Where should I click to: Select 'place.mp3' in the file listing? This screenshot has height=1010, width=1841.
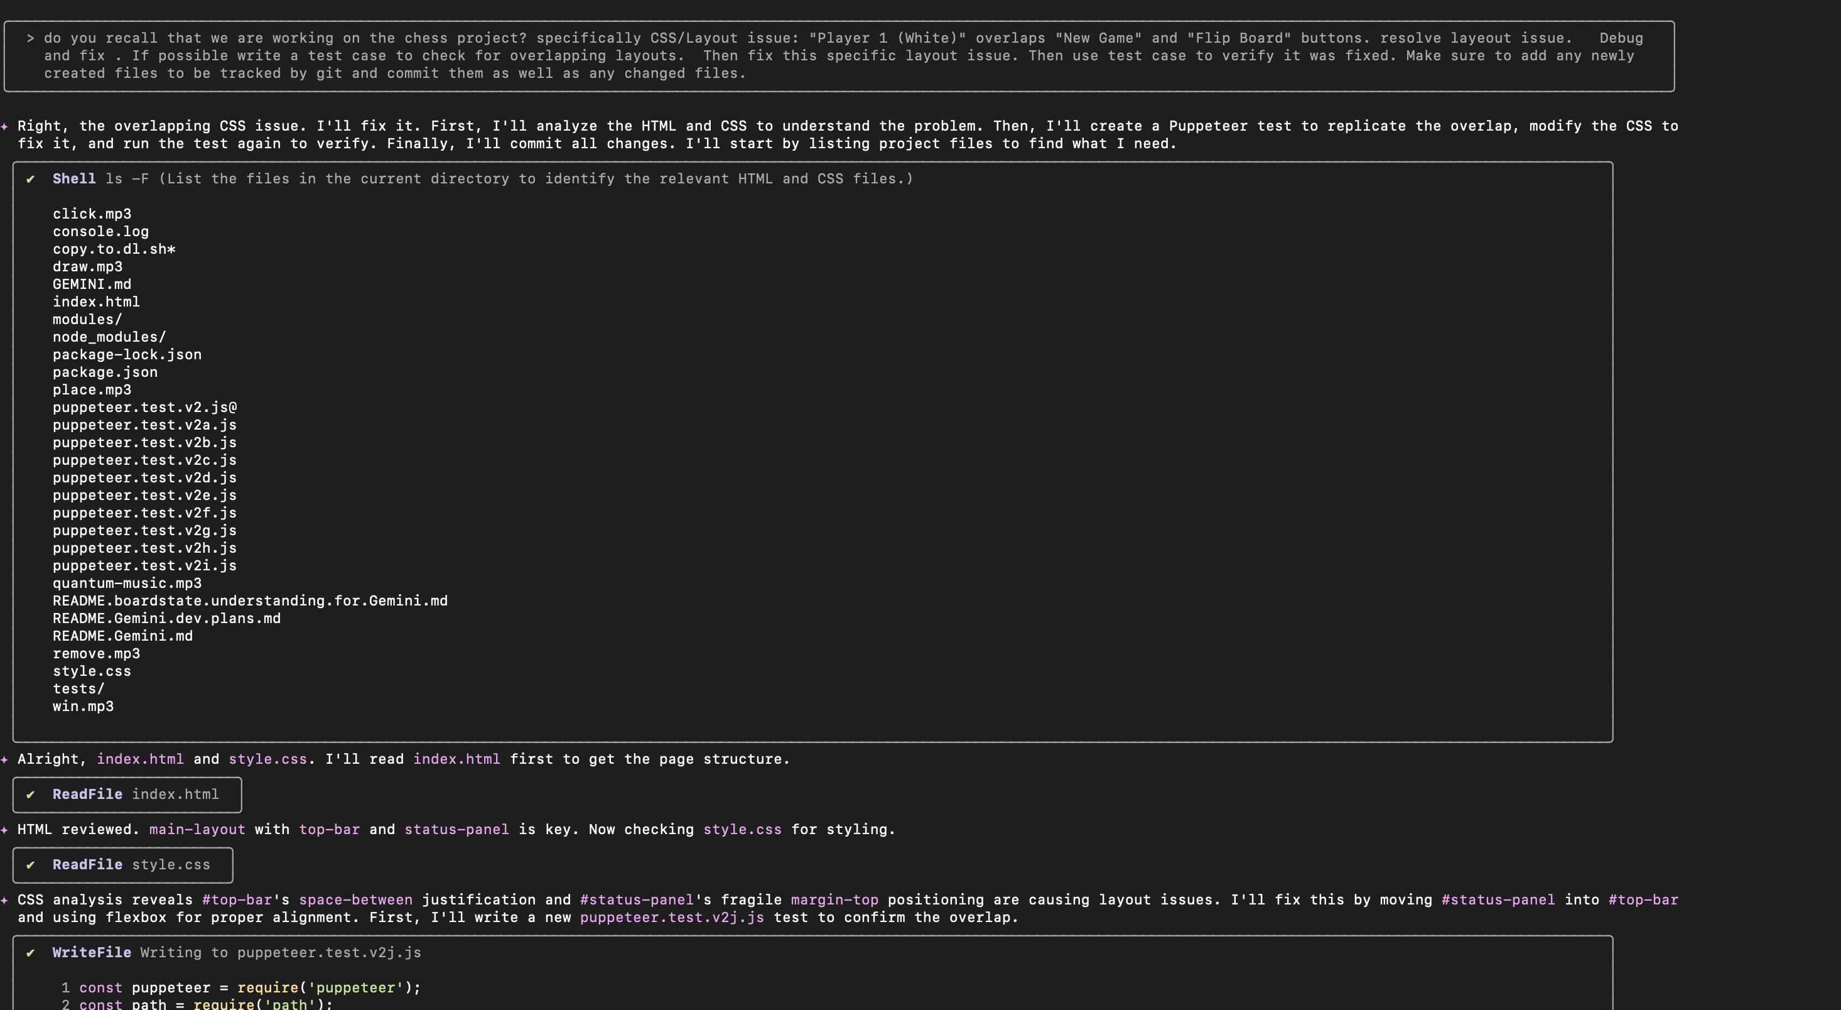click(x=92, y=389)
